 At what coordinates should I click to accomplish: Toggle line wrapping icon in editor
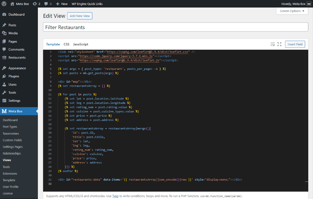coord(273,44)
